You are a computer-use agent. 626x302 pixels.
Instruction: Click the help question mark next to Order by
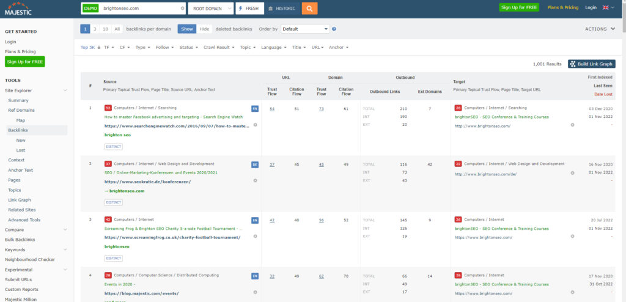coord(334,29)
